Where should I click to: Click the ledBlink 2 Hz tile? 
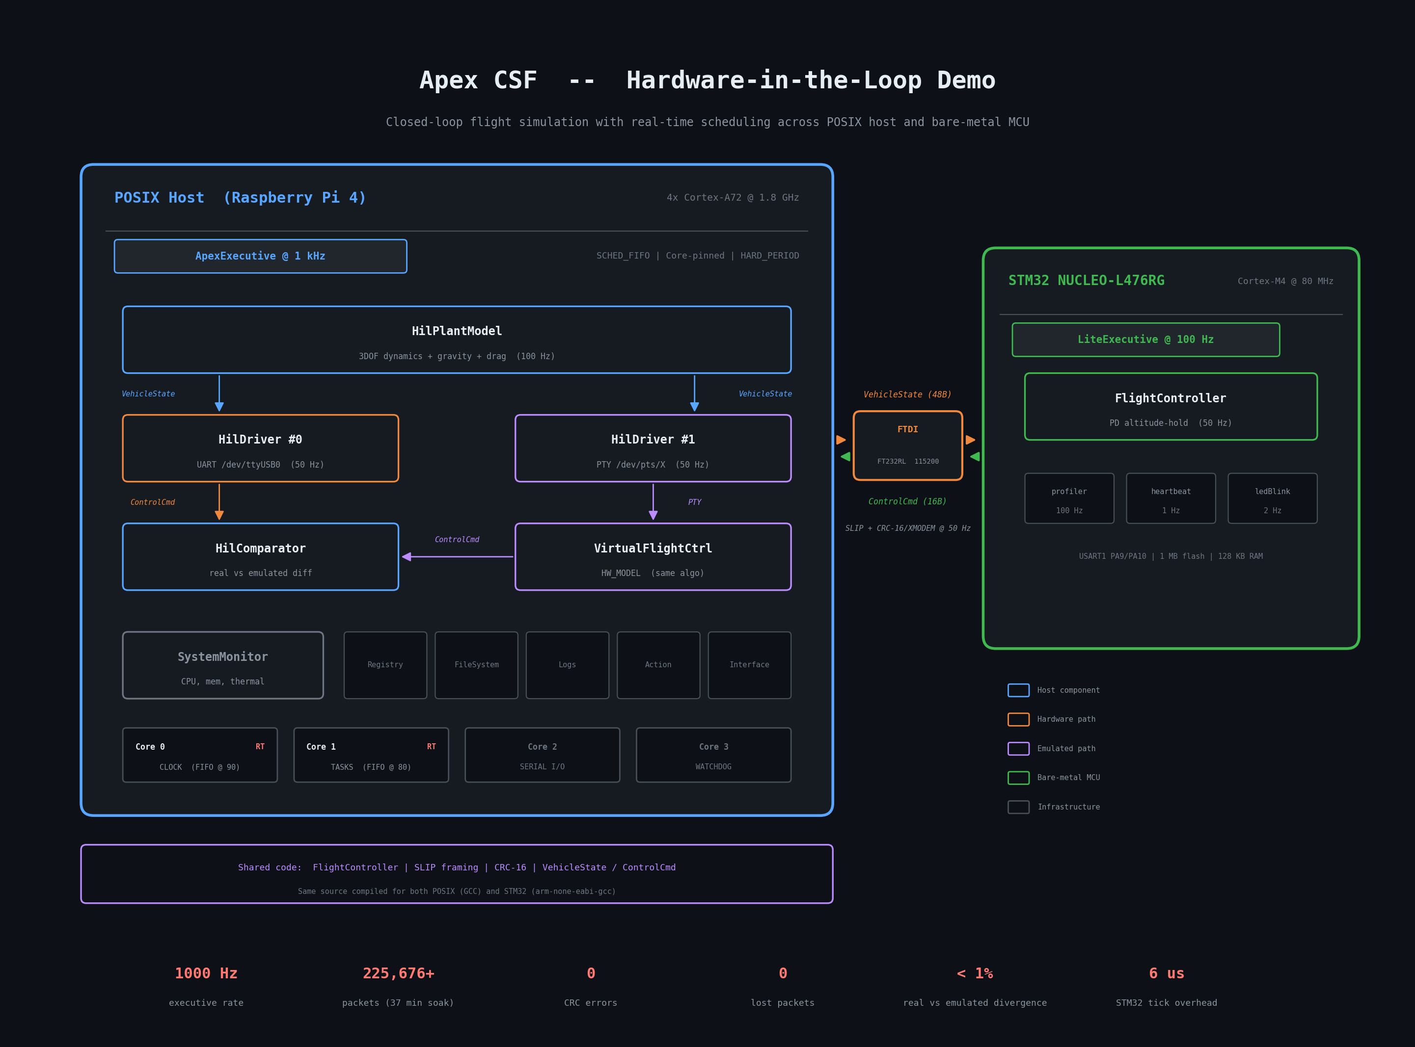pyautogui.click(x=1272, y=498)
